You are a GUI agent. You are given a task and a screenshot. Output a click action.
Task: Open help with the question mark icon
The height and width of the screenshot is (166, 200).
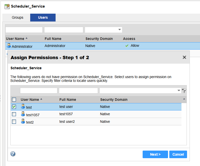13,154
